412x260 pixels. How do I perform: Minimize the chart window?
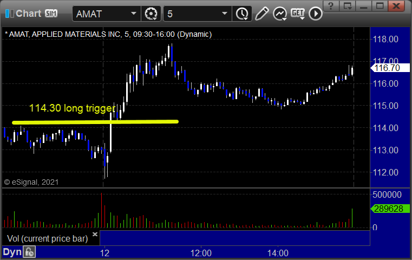pyautogui.click(x=364, y=6)
